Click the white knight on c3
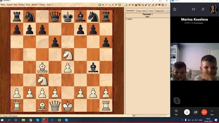The width and height of the screenshot is (219, 123). (42, 80)
